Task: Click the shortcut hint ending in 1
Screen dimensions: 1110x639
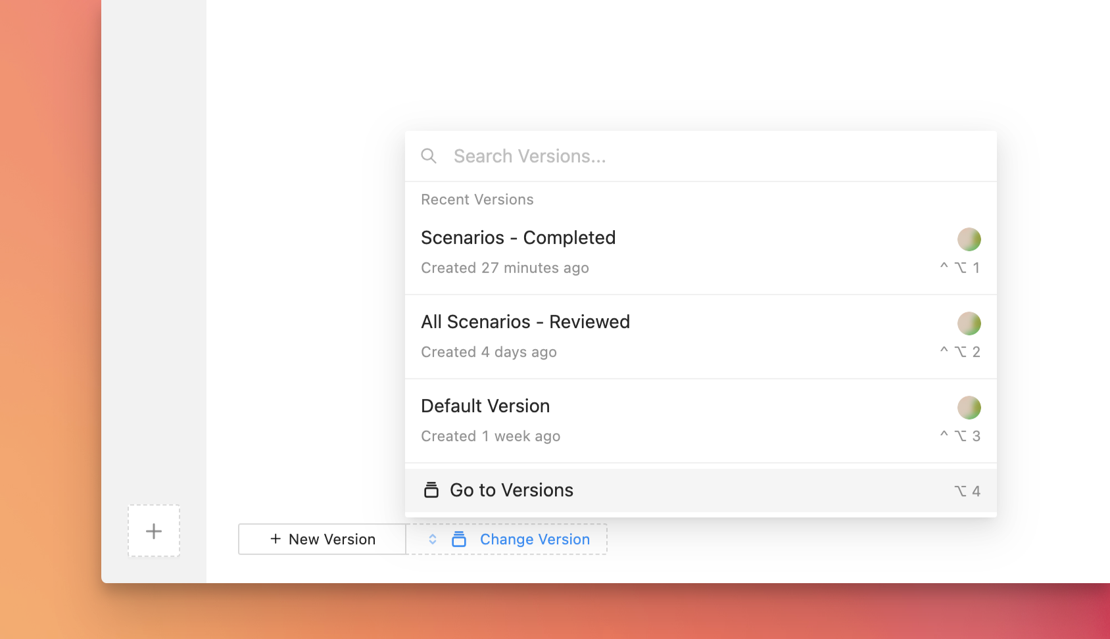Action: coord(960,268)
